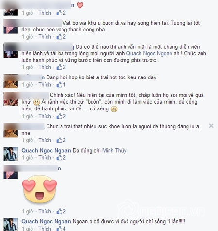Click Thích under the heart-eyes sticker comment
This screenshot has width=218, height=231.
coord(45,211)
